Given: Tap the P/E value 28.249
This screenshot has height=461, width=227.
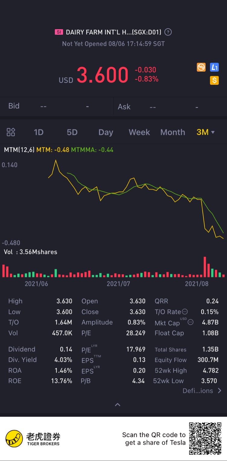Looking at the screenshot, I should pos(136,333).
